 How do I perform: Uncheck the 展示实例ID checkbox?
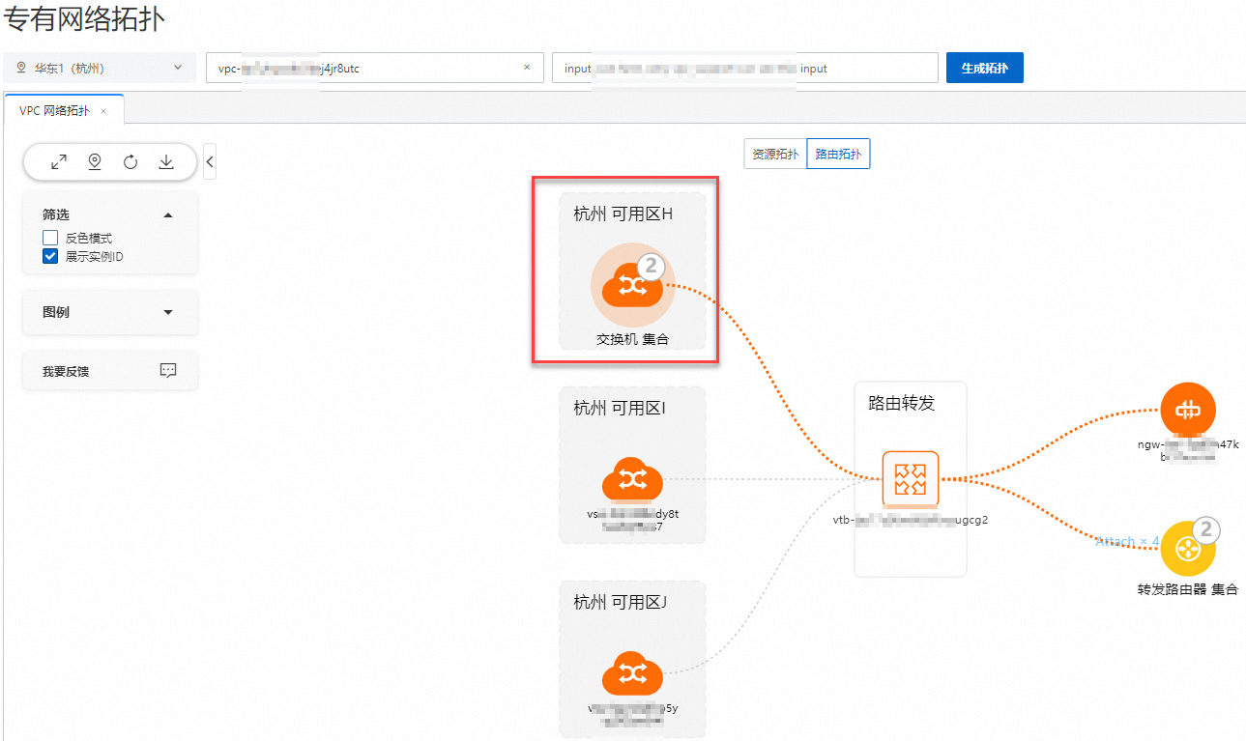[x=50, y=256]
